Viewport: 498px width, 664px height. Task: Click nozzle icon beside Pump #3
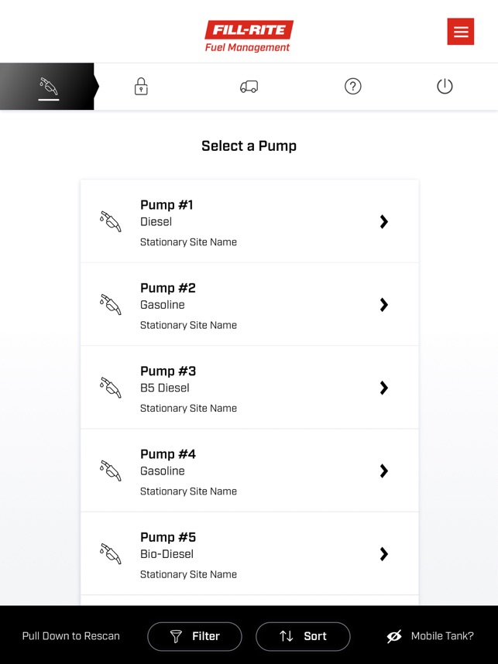(x=111, y=388)
